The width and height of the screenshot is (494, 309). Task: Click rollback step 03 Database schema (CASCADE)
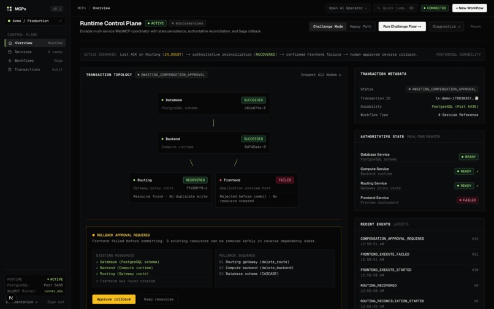point(249,273)
